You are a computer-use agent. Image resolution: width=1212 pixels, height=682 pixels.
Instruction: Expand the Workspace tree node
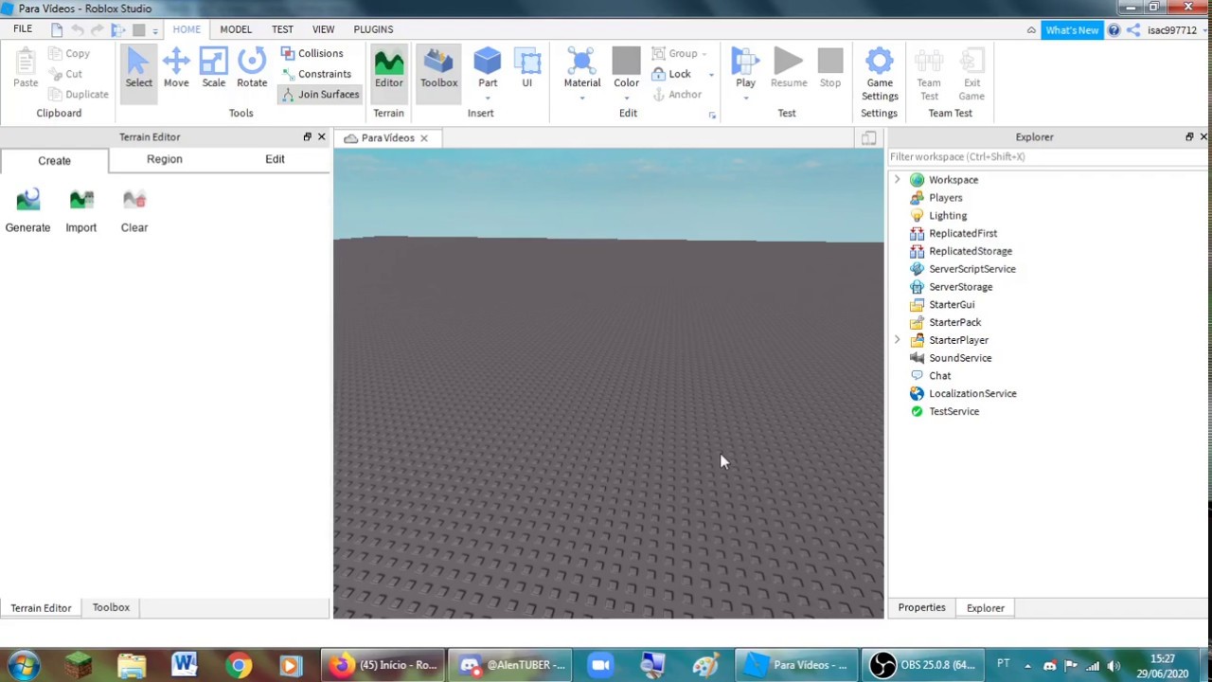897,180
